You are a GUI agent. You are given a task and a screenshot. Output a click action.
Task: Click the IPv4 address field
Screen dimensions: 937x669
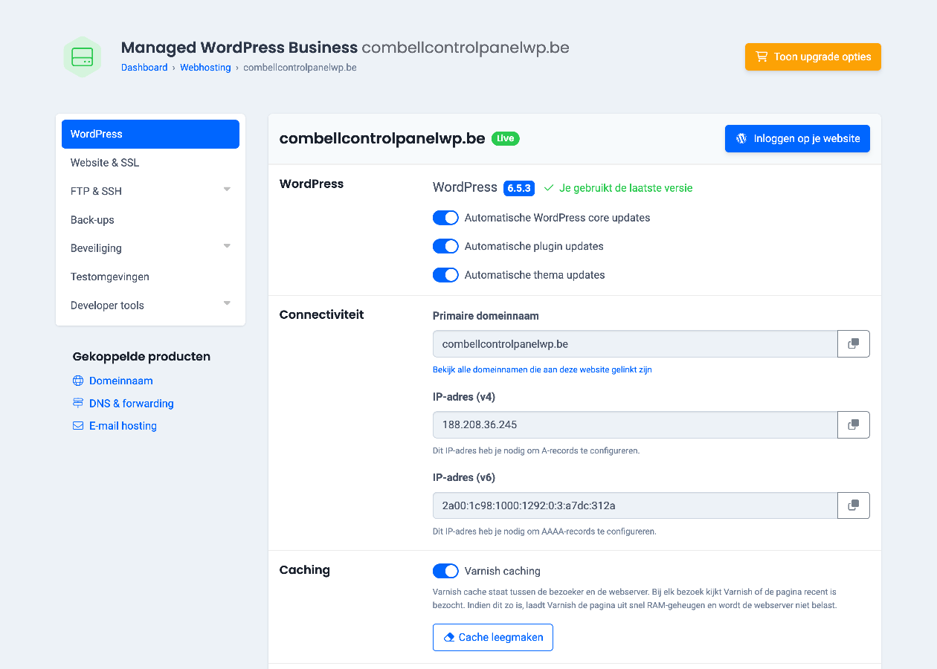635,425
